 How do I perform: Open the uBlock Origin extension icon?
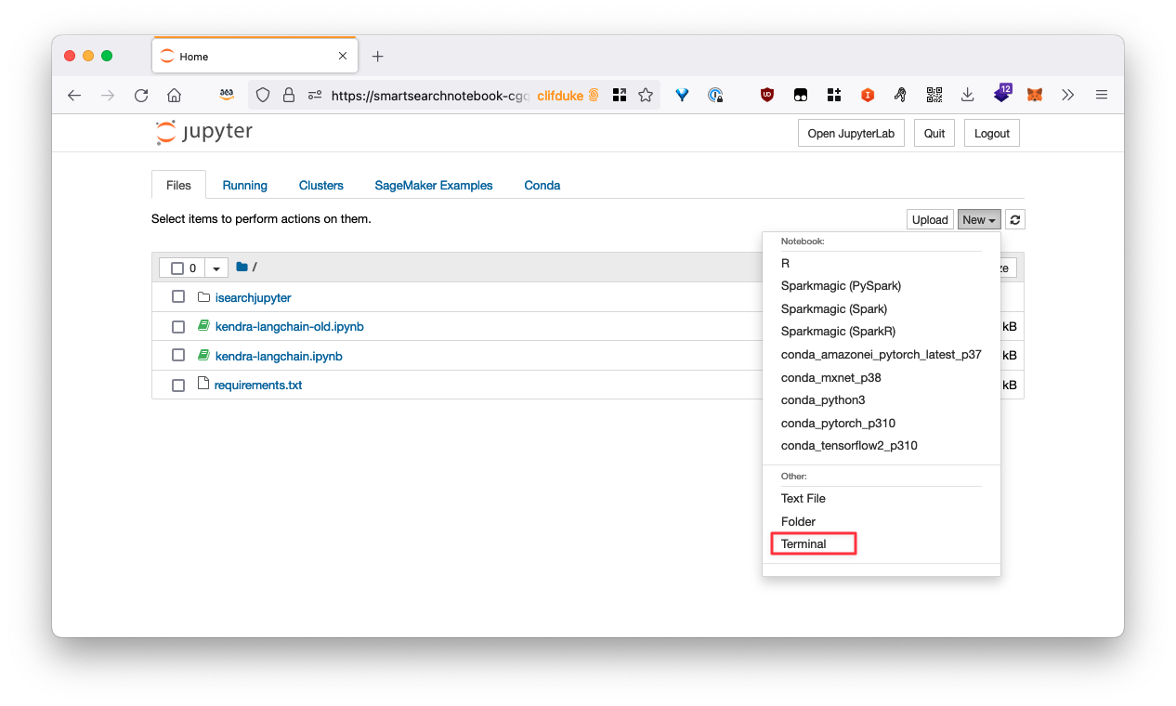click(x=767, y=95)
